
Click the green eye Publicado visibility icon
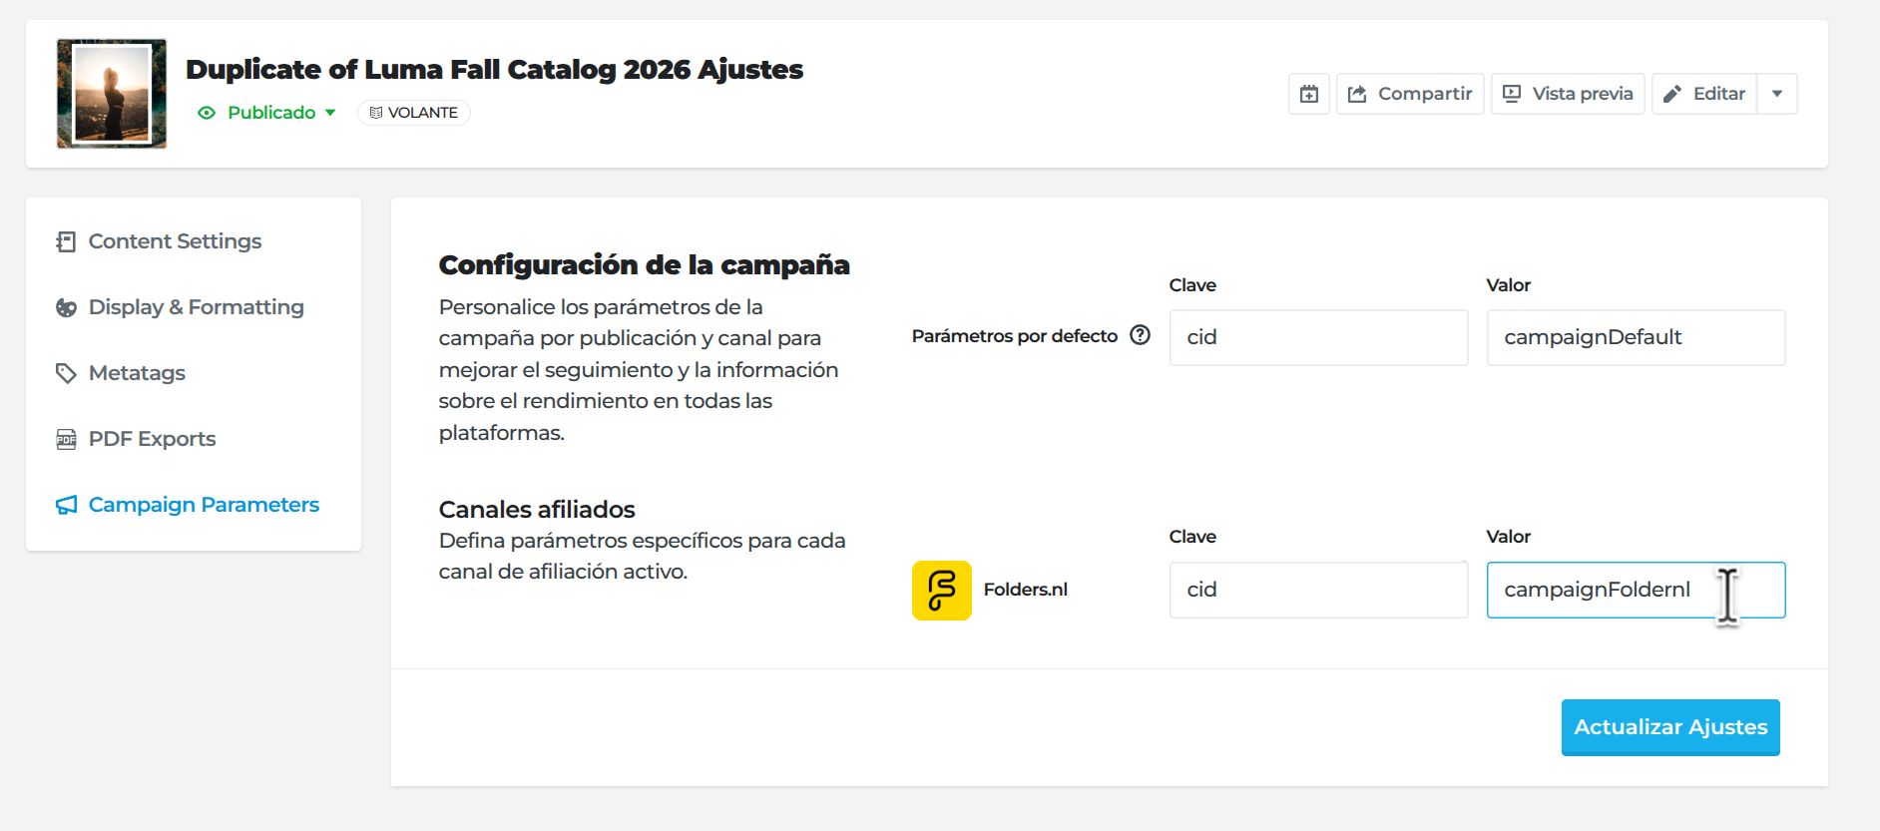pos(207,113)
